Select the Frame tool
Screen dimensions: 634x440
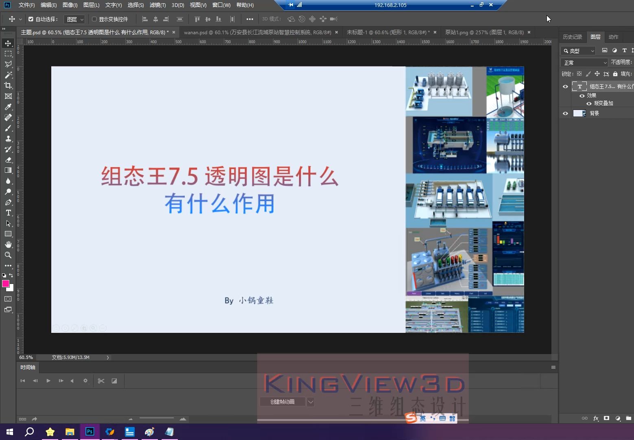tap(8, 96)
